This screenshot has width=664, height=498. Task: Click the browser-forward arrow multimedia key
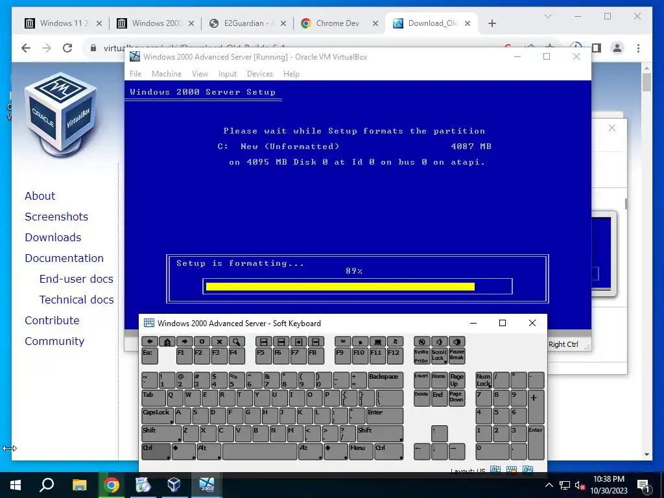point(184,341)
